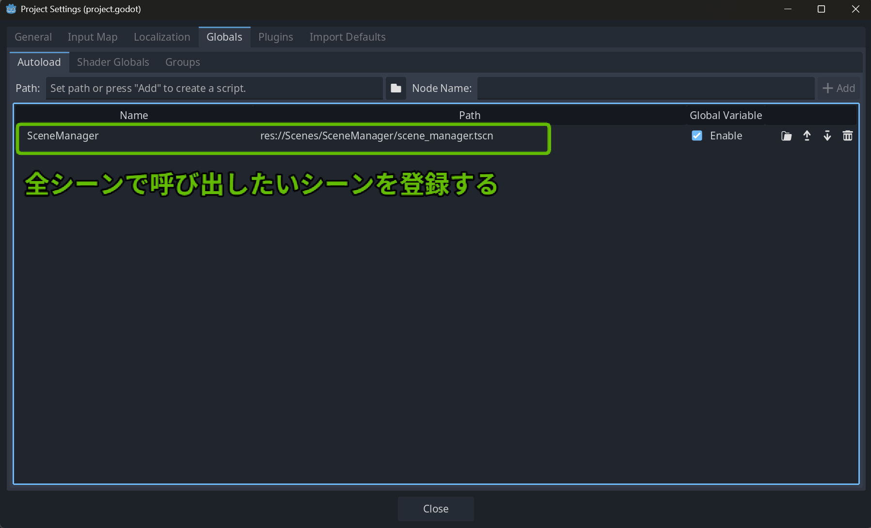Click the Node Name text field

pos(645,88)
